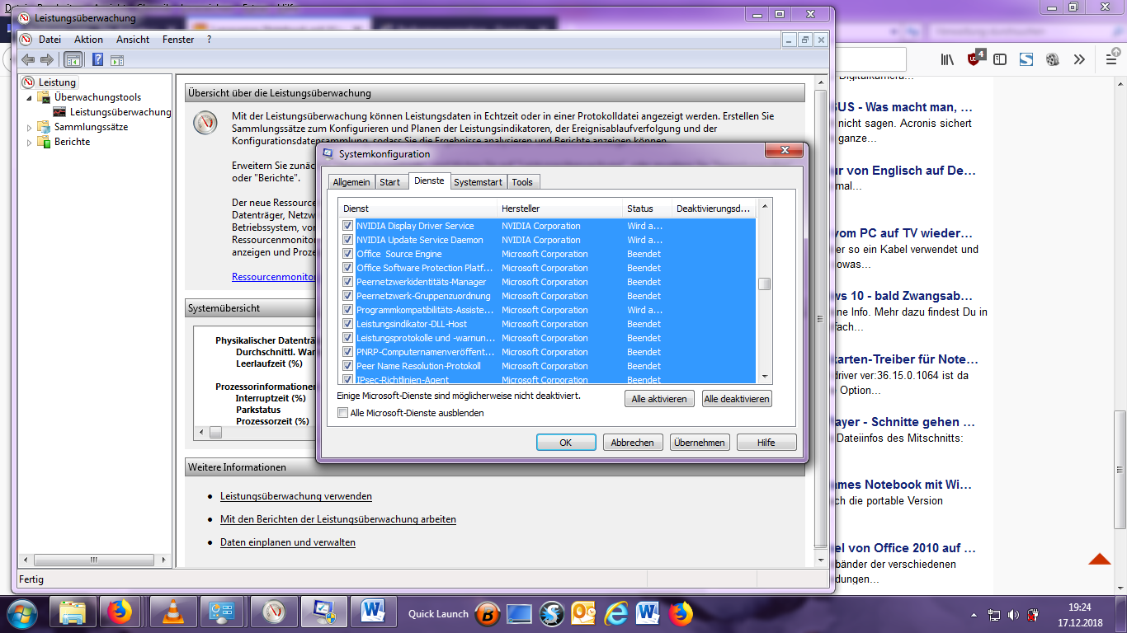Click the Übernehmen button
The width and height of the screenshot is (1127, 633).
[700, 443]
